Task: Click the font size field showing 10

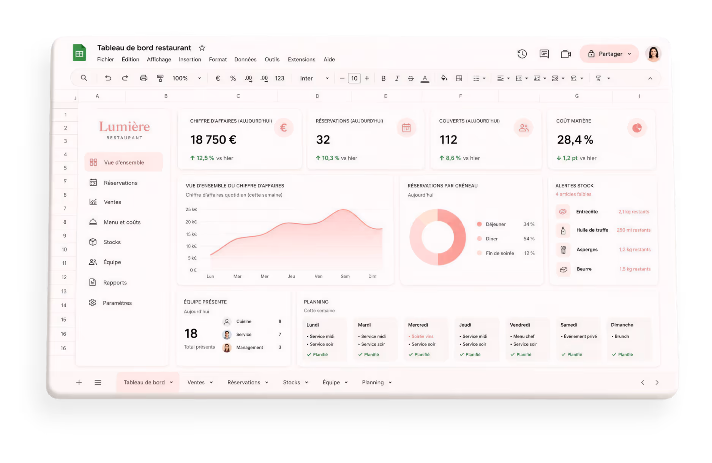Action: click(x=354, y=78)
